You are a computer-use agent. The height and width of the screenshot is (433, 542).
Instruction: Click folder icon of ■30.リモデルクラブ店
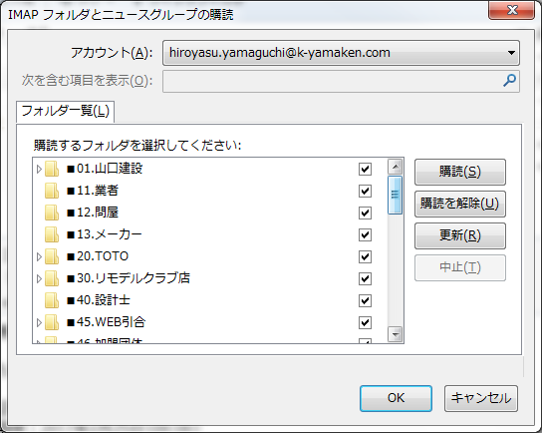click(52, 278)
